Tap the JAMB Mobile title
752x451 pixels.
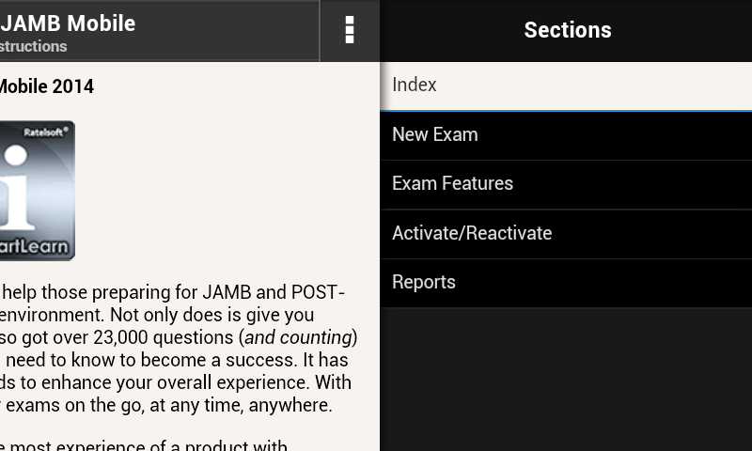68,23
